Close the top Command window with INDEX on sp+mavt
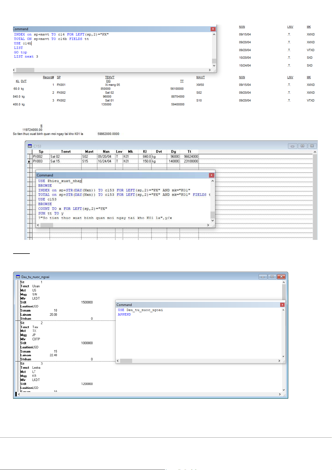The height and width of the screenshot is (470, 332). click(x=213, y=29)
